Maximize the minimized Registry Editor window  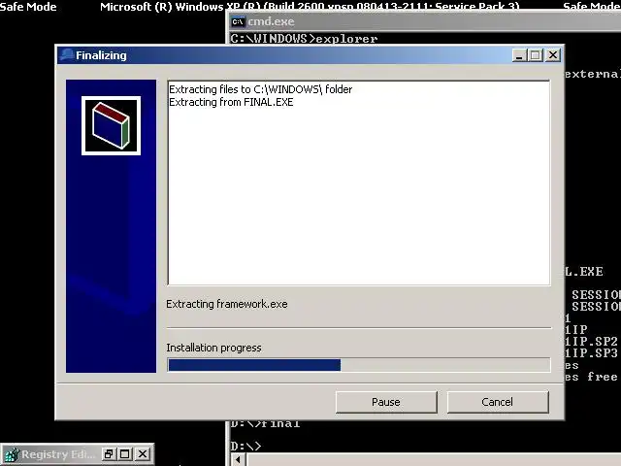click(x=125, y=454)
